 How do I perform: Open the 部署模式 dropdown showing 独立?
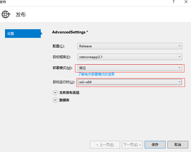click(130, 68)
